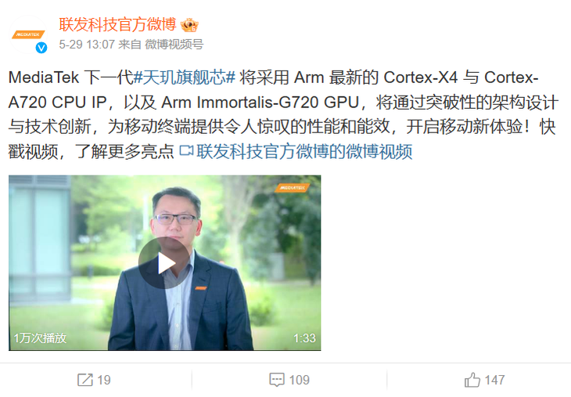The width and height of the screenshot is (571, 397).
Task: Click the gold member crown badge
Action: [x=190, y=25]
